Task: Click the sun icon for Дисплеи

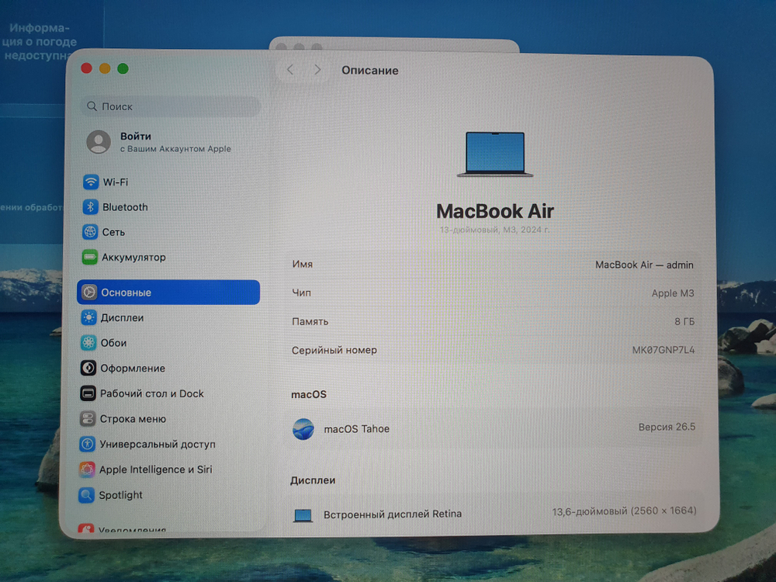Action: [x=88, y=317]
